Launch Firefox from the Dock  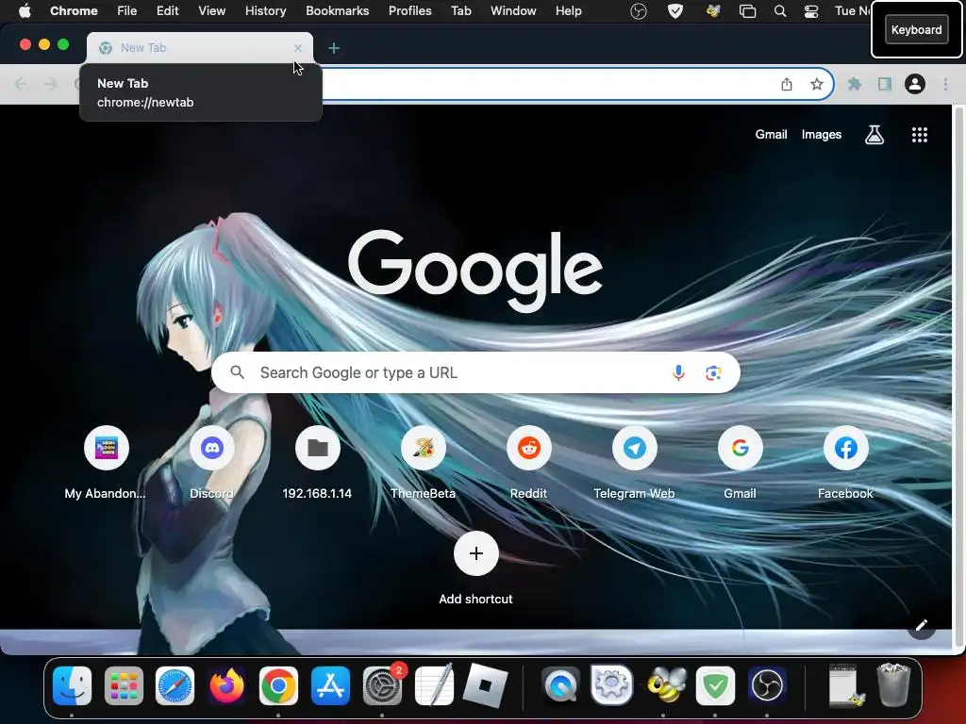(226, 685)
